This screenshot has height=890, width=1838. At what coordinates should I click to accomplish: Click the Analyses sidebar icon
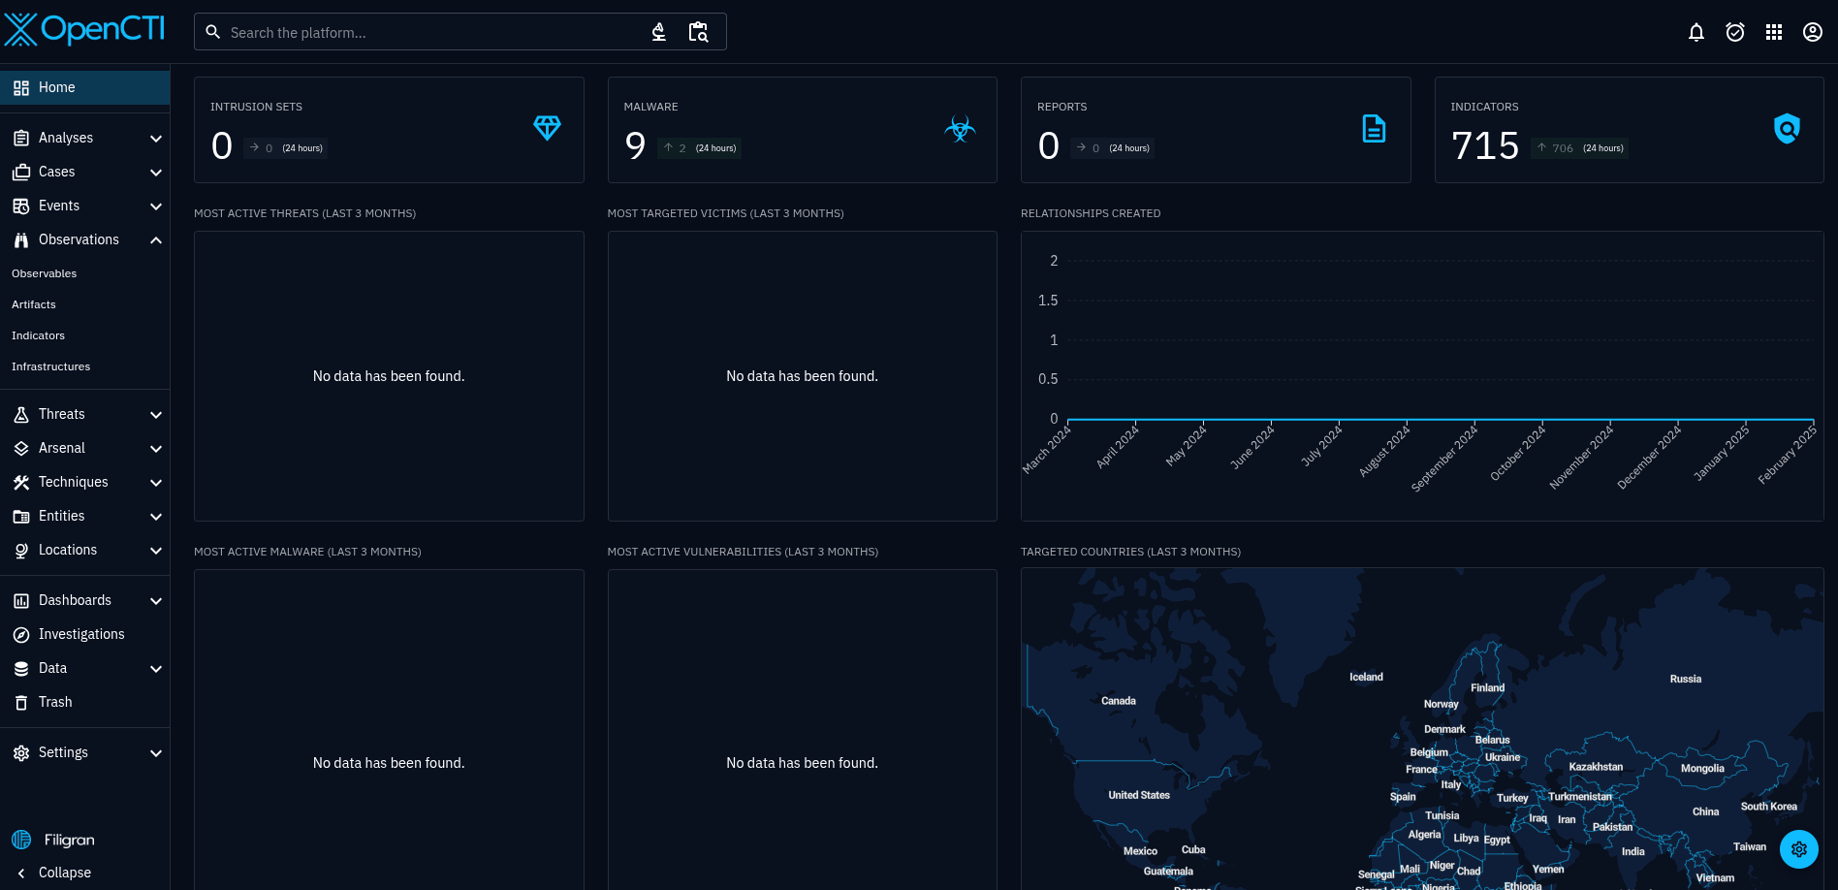click(x=21, y=138)
